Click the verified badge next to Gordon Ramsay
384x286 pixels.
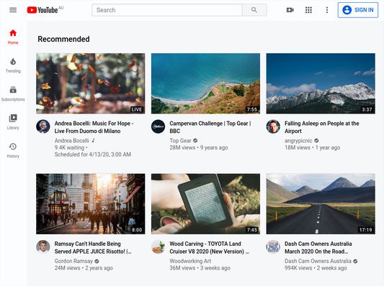tap(97, 261)
